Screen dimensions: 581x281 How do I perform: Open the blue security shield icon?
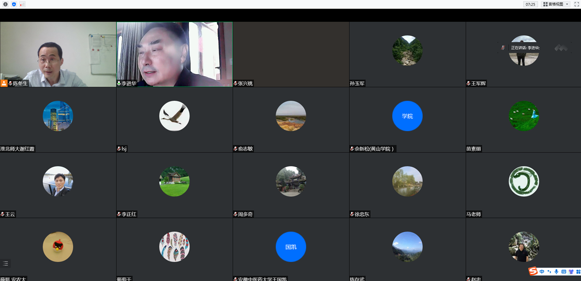[x=14, y=4]
